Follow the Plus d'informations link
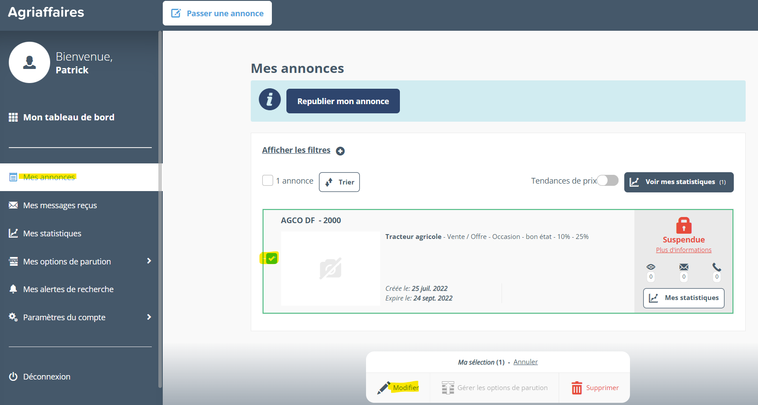Image resolution: width=758 pixels, height=405 pixels. pyautogui.click(x=683, y=250)
